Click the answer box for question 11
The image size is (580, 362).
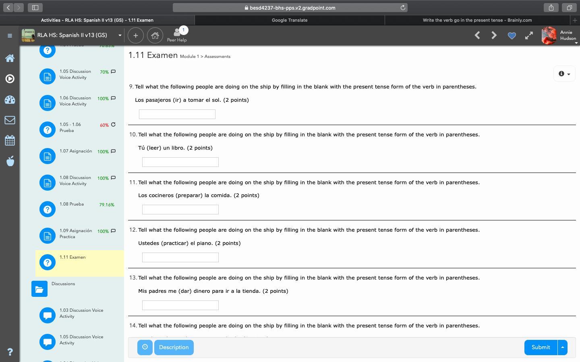tap(180, 210)
